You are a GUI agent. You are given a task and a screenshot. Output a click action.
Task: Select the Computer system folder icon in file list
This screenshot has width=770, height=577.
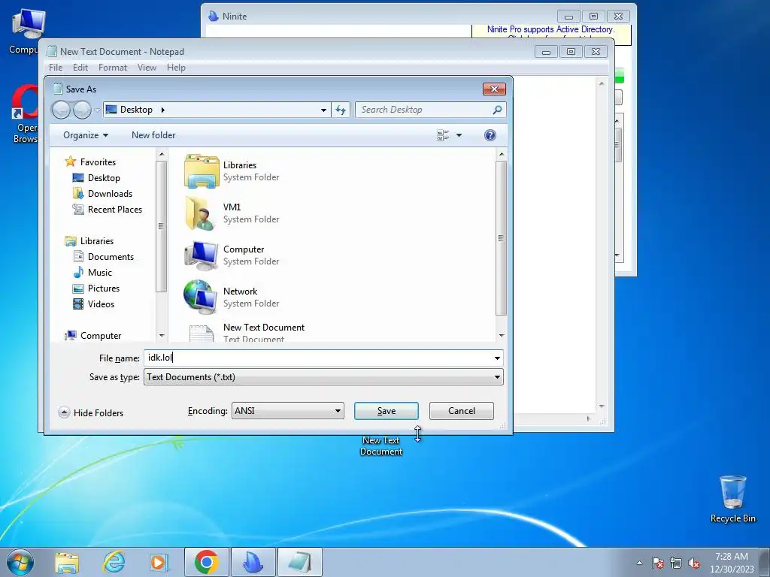pyautogui.click(x=202, y=255)
